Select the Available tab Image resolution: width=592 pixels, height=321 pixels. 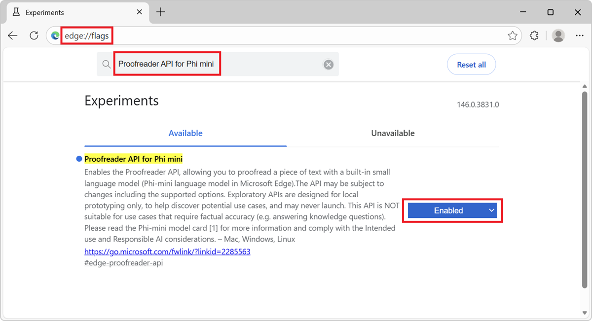185,133
